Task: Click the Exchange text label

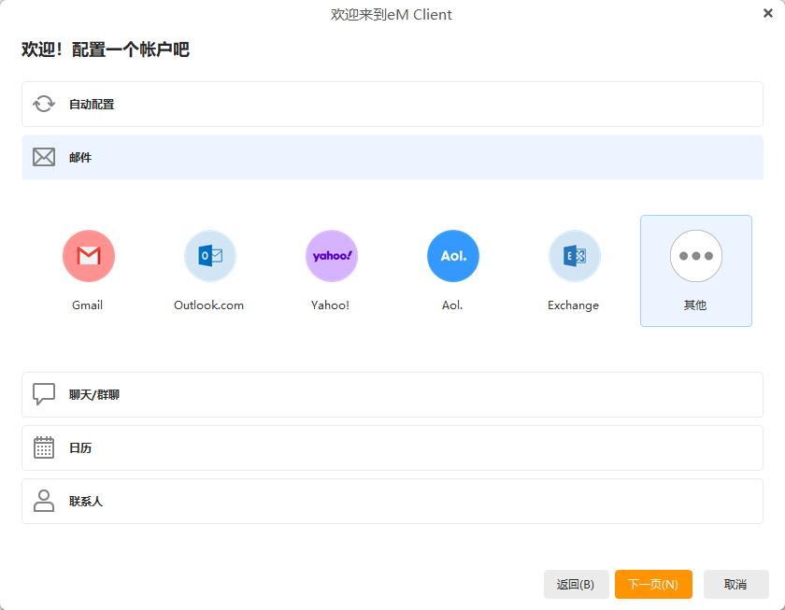Action: coord(573,305)
